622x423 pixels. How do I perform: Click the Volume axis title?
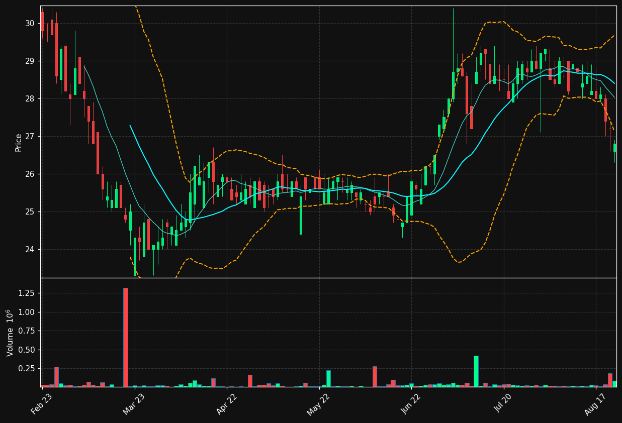tap(10, 333)
